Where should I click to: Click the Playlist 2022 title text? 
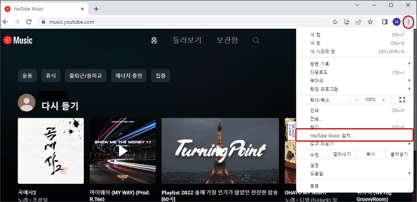220,196
